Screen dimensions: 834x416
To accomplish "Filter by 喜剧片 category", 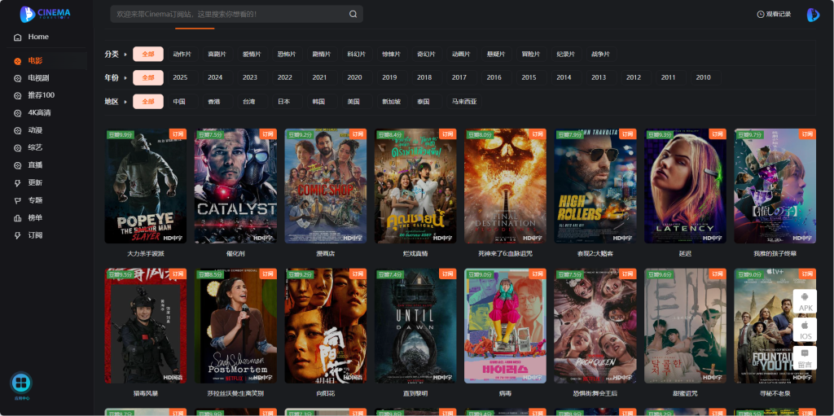I will tap(217, 55).
